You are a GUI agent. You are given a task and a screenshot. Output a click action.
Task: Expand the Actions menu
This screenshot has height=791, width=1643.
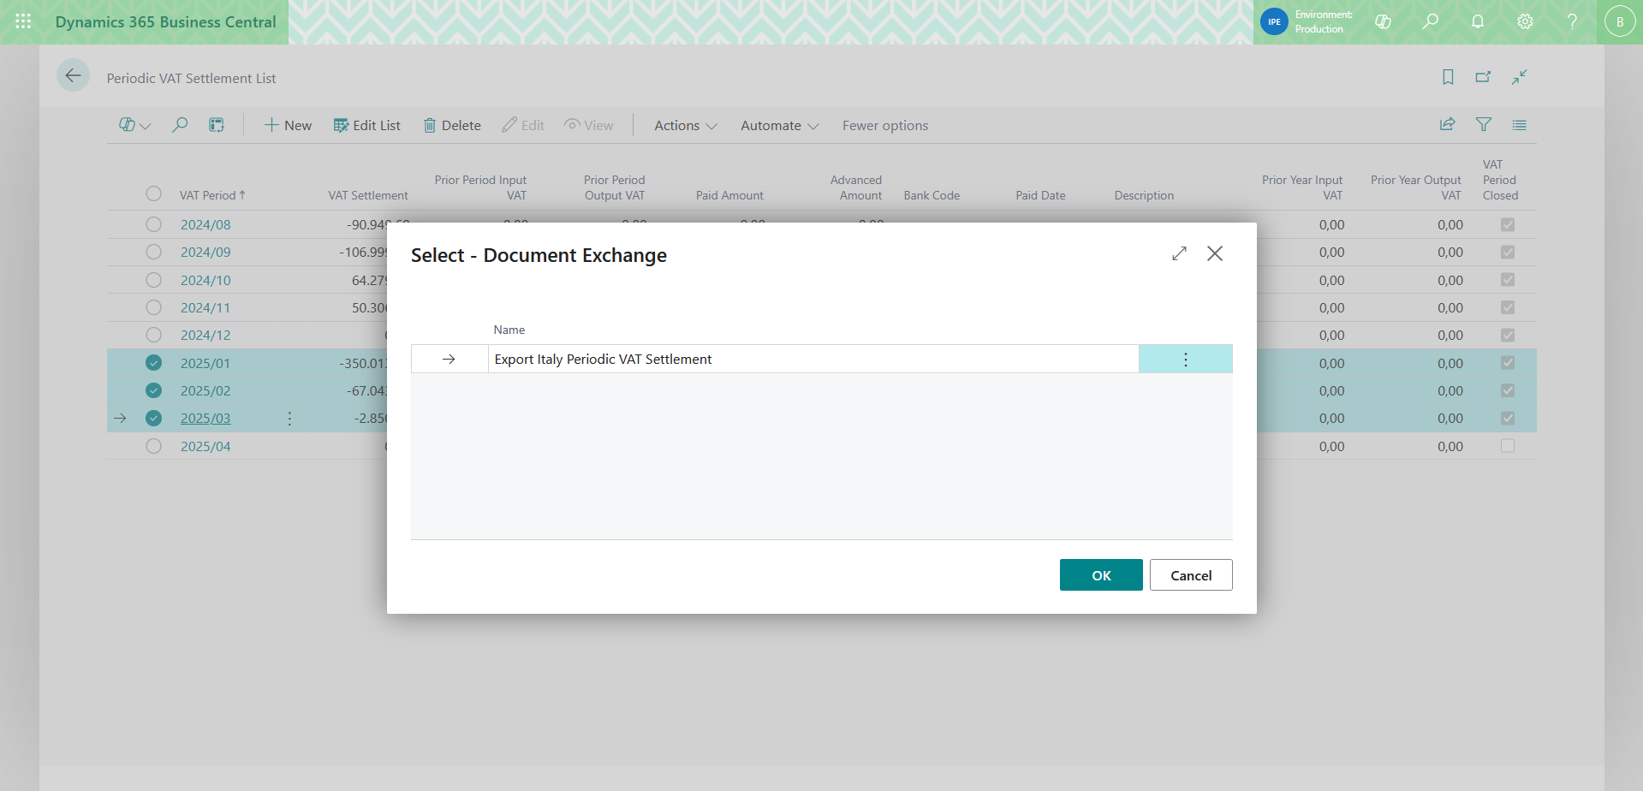(x=686, y=125)
